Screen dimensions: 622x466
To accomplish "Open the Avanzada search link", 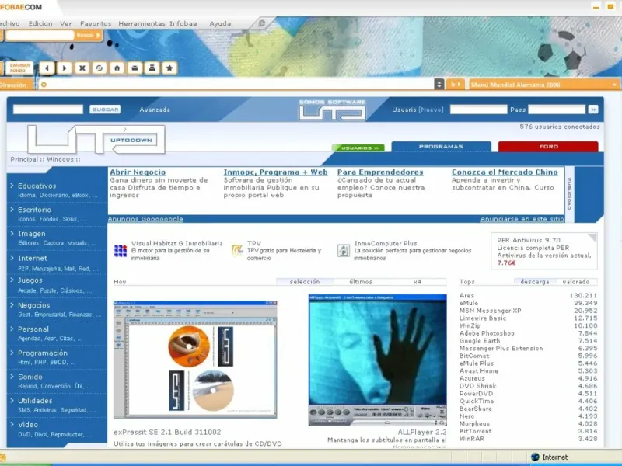I will tap(155, 110).
